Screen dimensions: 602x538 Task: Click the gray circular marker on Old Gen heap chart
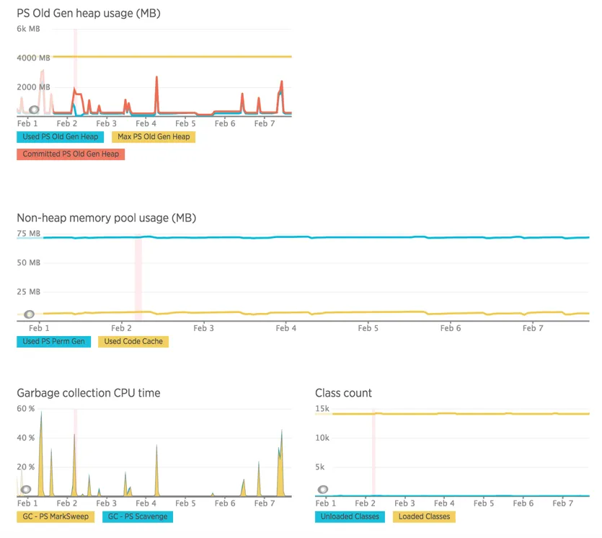[34, 110]
